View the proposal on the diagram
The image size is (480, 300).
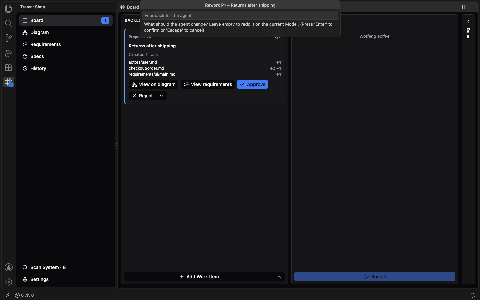154,84
